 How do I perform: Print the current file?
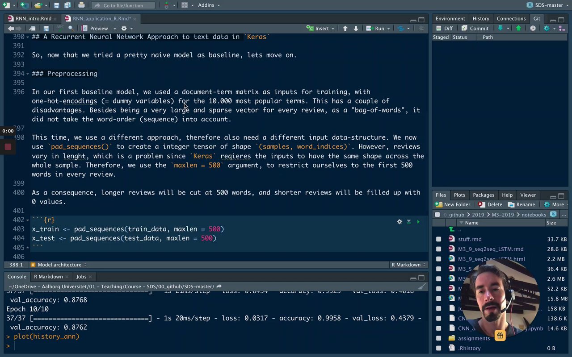(x=81, y=5)
